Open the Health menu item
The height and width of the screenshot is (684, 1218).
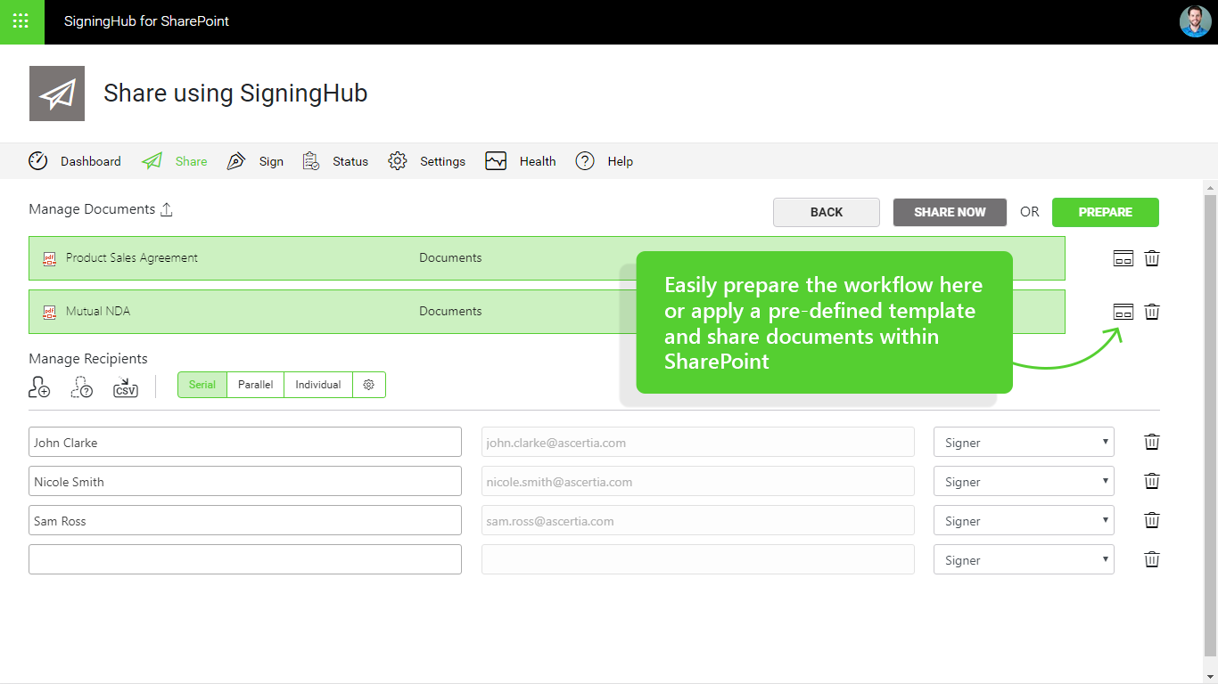click(538, 161)
